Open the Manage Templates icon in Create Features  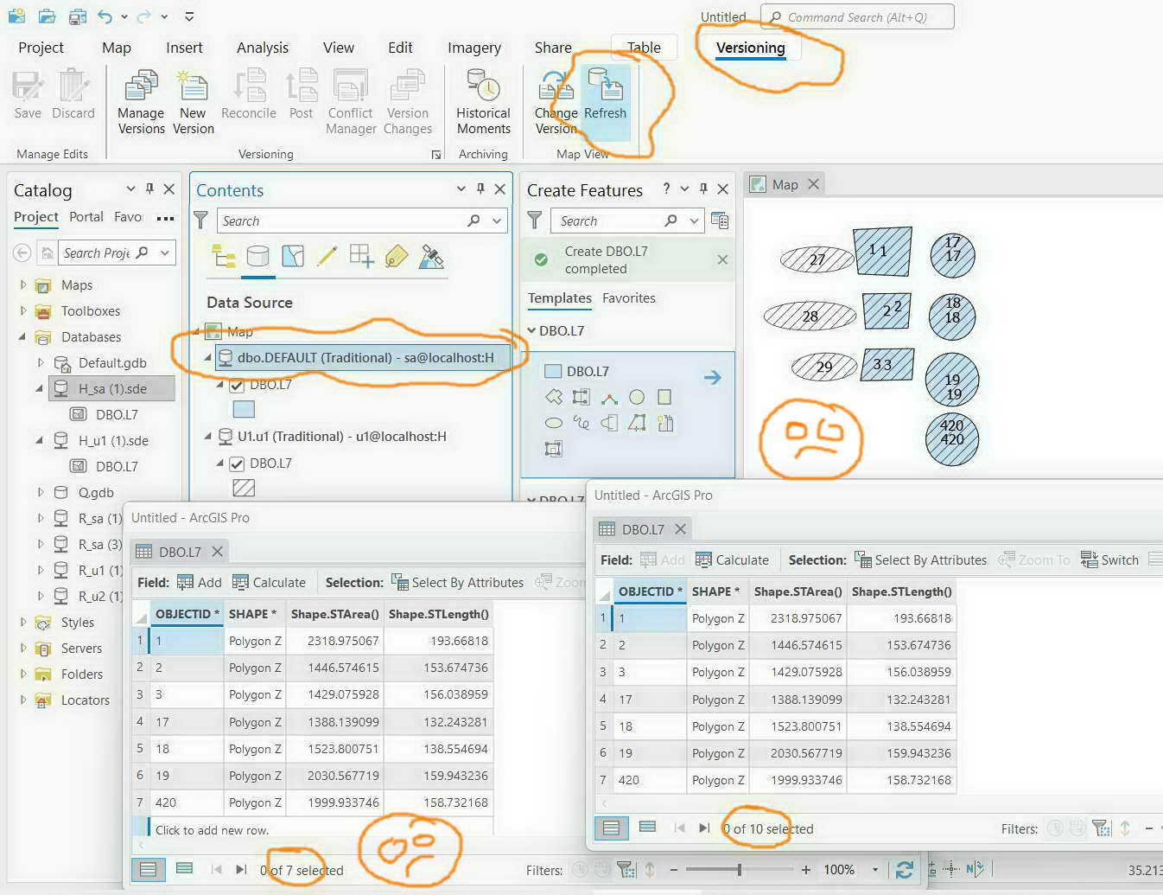point(719,221)
